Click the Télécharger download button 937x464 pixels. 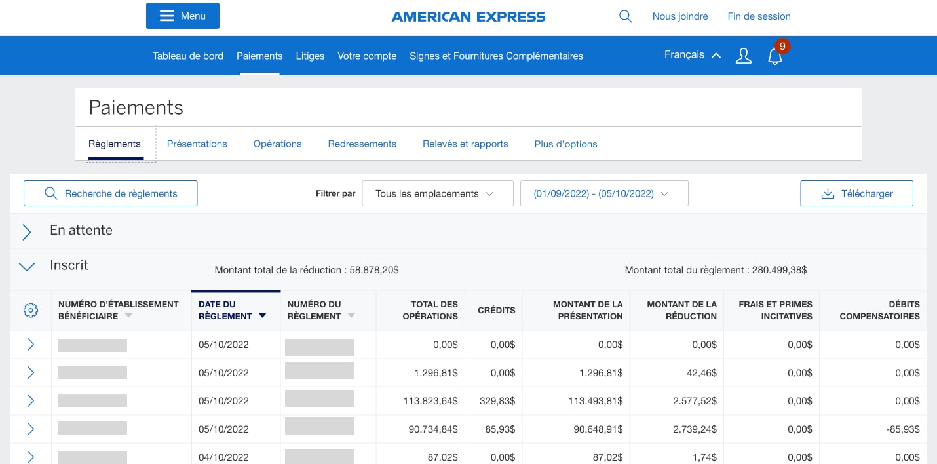pos(856,193)
